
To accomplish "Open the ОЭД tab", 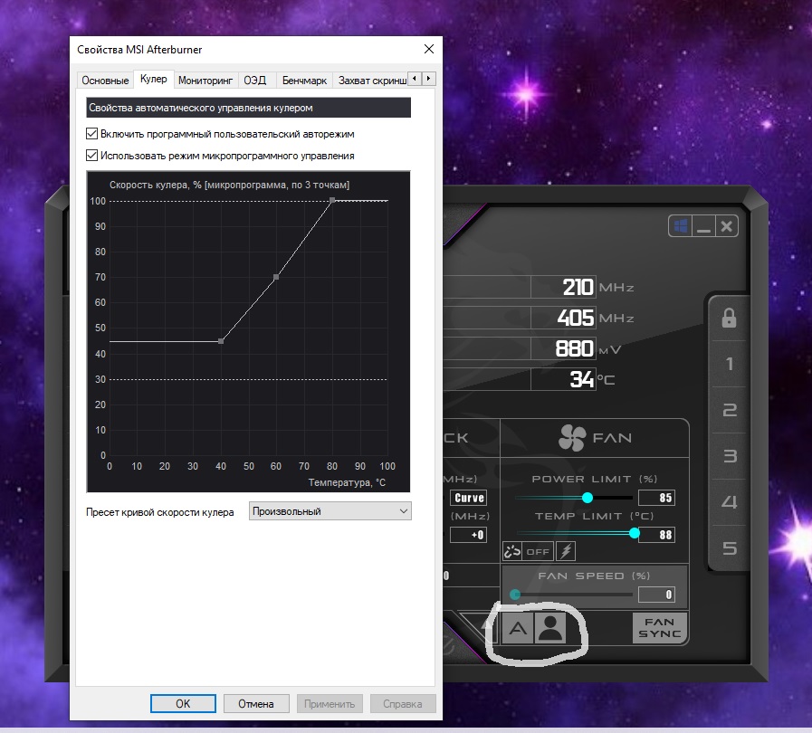I will [254, 81].
